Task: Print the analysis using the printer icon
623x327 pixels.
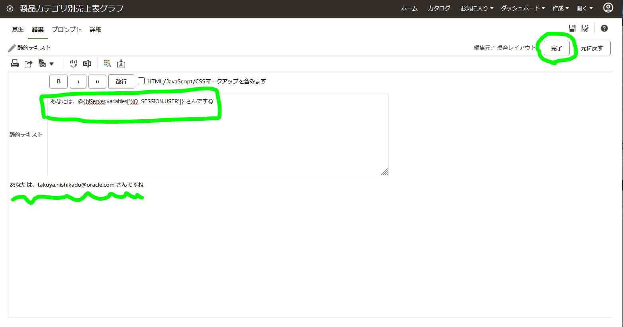Action: [15, 63]
